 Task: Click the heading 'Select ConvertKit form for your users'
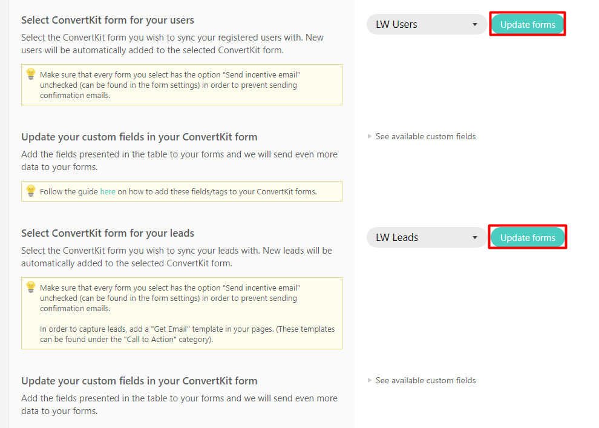pos(108,20)
